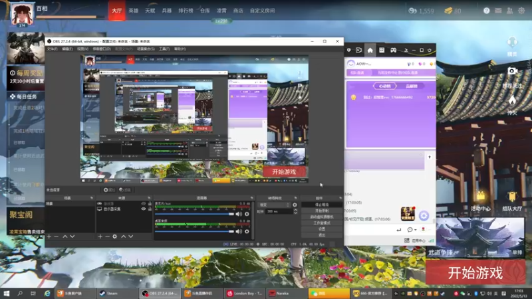Open the game help question mark icon

487,11
